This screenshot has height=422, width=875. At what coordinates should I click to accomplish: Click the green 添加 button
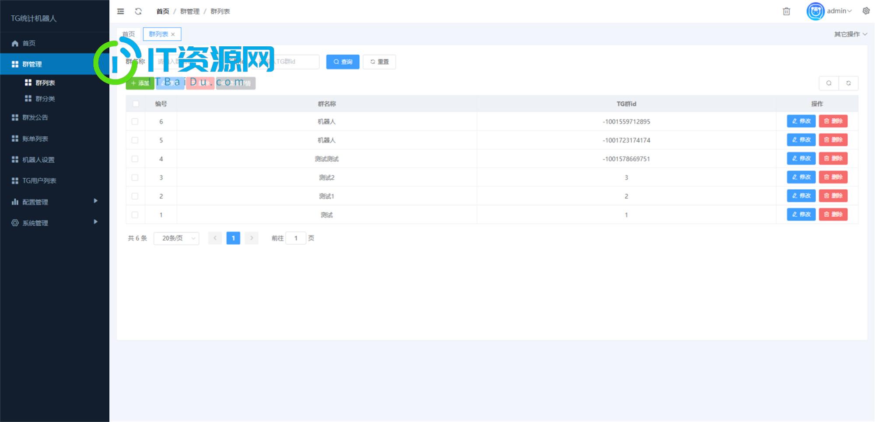pyautogui.click(x=140, y=83)
